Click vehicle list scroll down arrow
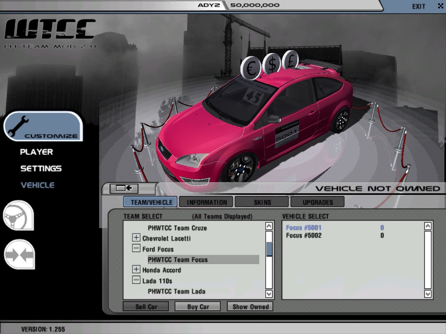 tap(427, 294)
